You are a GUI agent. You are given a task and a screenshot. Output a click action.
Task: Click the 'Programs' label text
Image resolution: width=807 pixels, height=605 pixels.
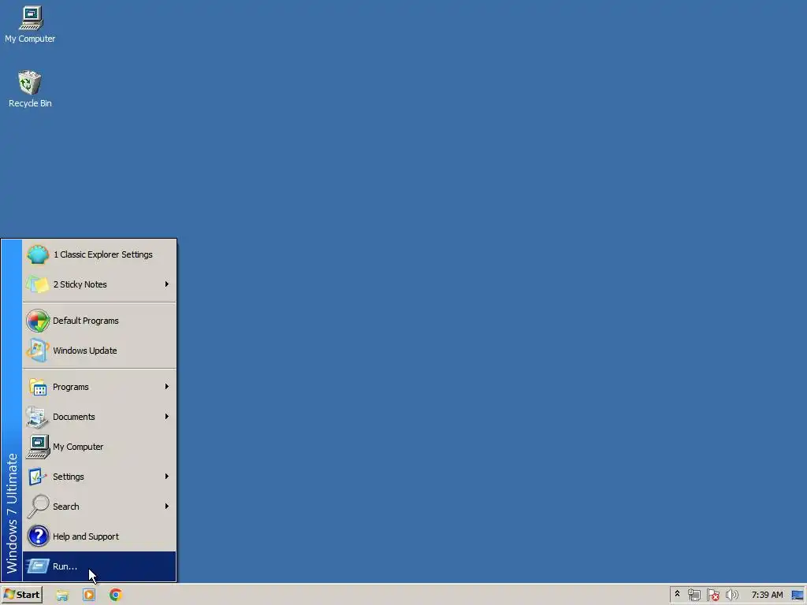[x=70, y=387]
